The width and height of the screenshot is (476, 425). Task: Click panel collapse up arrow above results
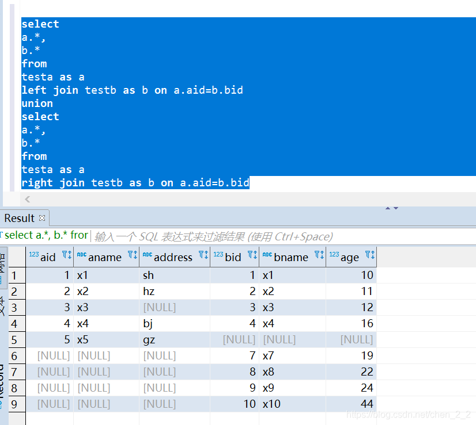click(388, 208)
